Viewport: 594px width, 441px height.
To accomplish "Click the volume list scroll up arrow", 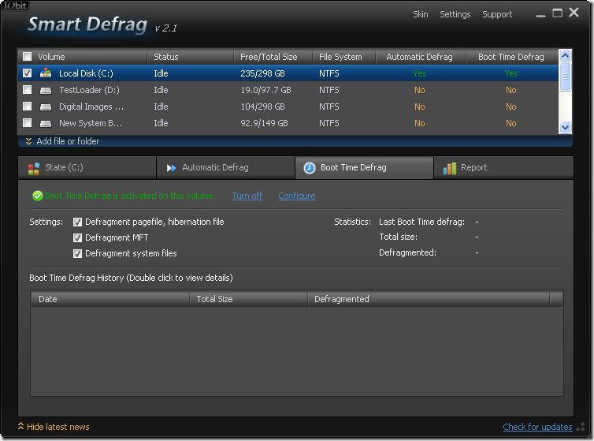I will click(x=565, y=56).
